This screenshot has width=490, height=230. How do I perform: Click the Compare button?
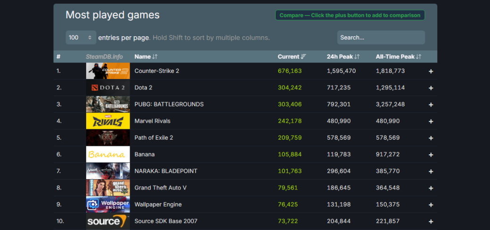point(350,16)
